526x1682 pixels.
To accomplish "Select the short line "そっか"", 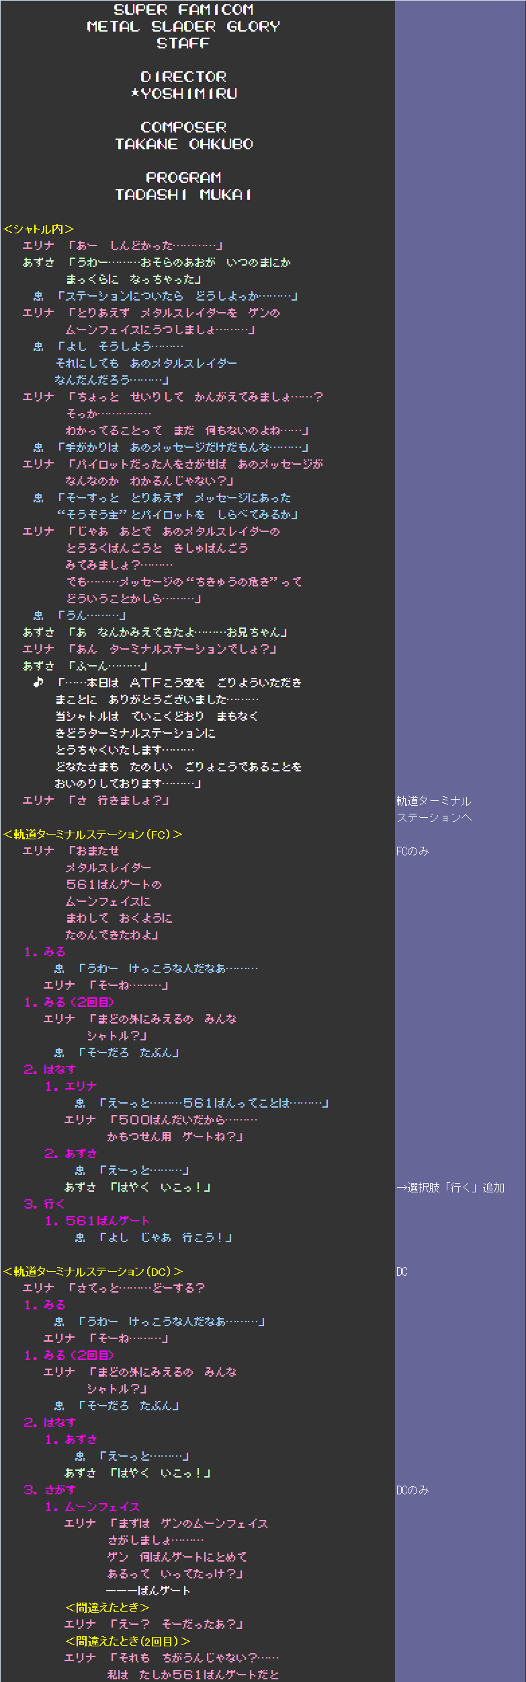I will 109,414.
